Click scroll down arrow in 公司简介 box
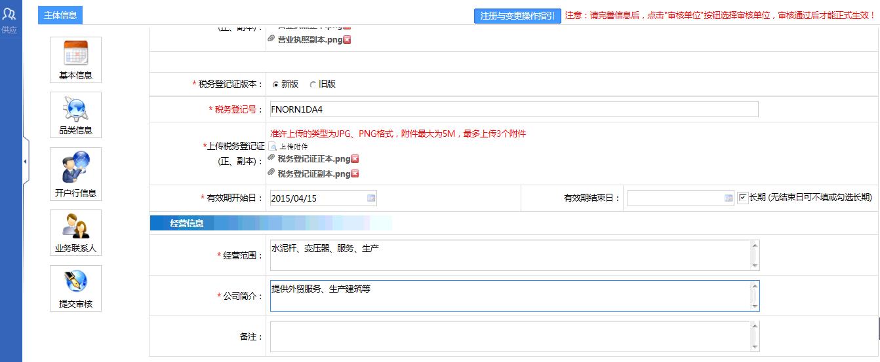 (755, 306)
